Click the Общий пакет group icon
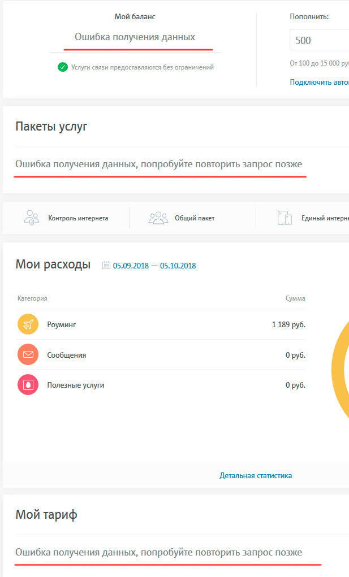 pyautogui.click(x=158, y=218)
